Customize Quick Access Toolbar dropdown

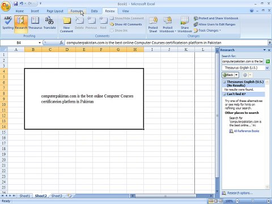point(40,3)
